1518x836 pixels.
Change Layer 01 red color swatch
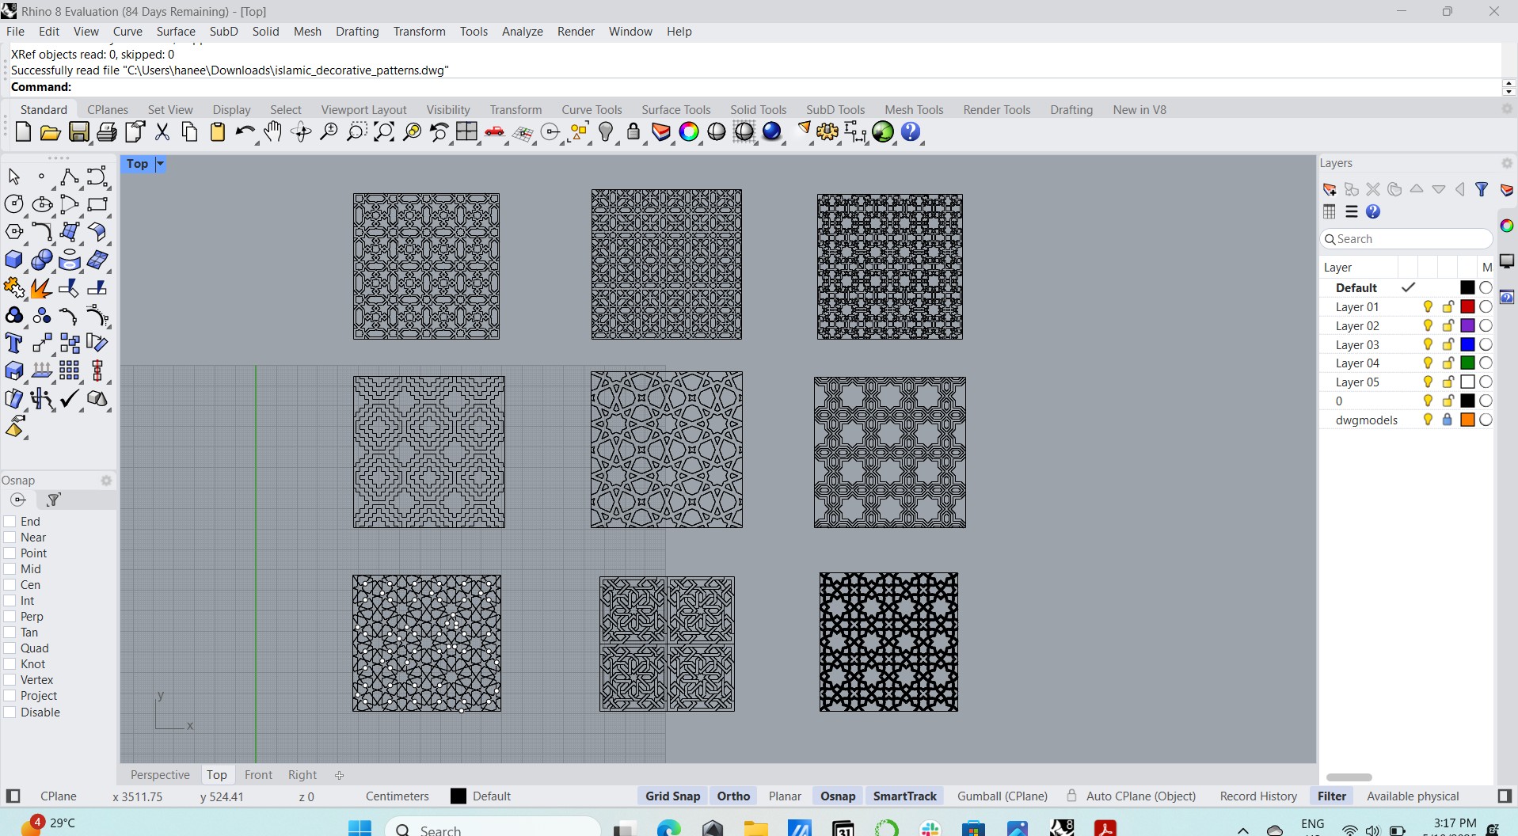click(x=1467, y=307)
